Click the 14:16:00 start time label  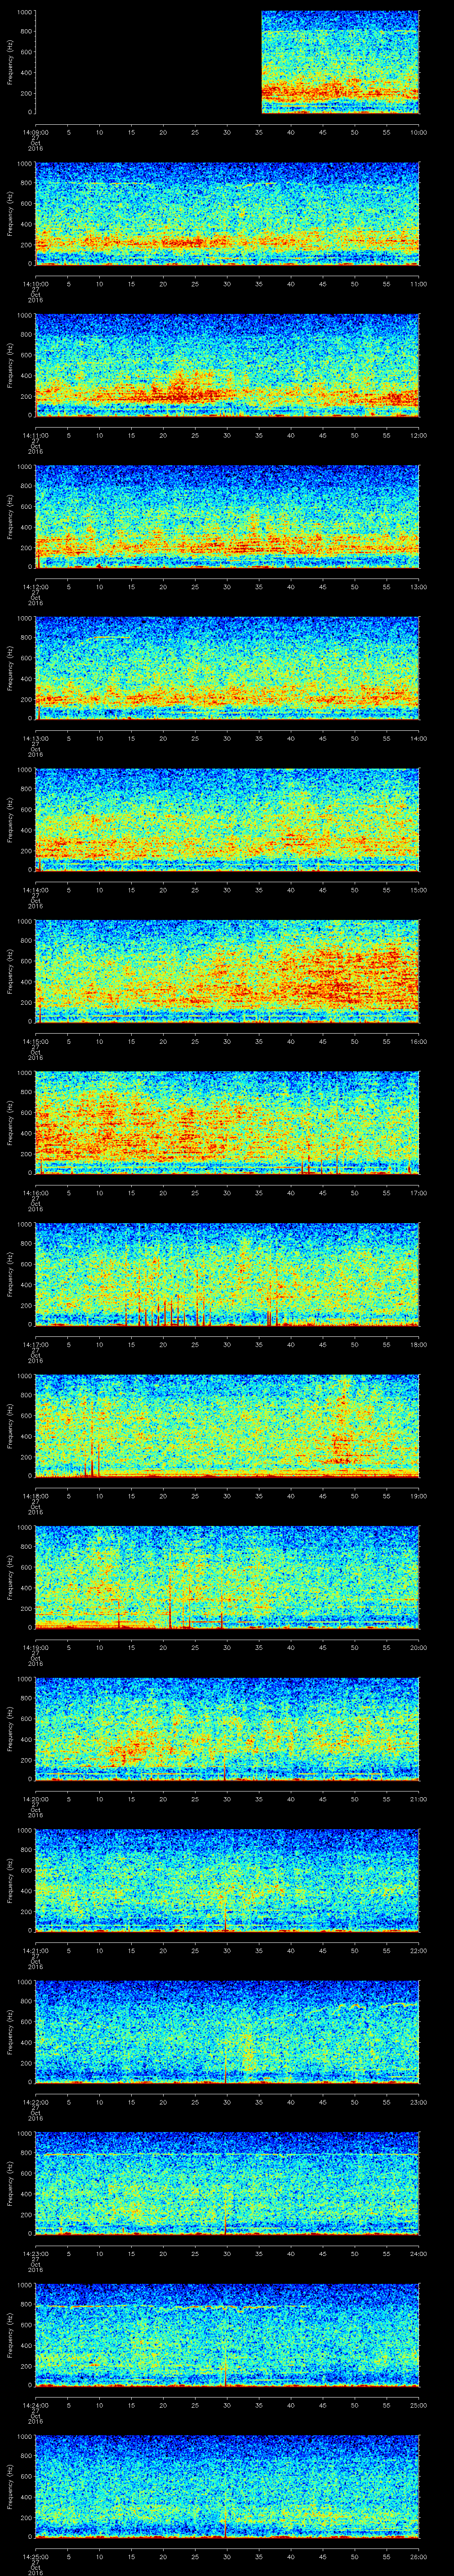point(36,1192)
